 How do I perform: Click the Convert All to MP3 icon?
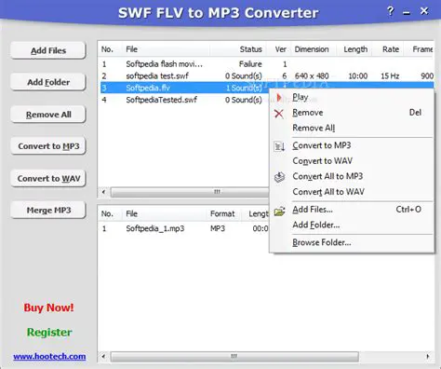point(279,177)
